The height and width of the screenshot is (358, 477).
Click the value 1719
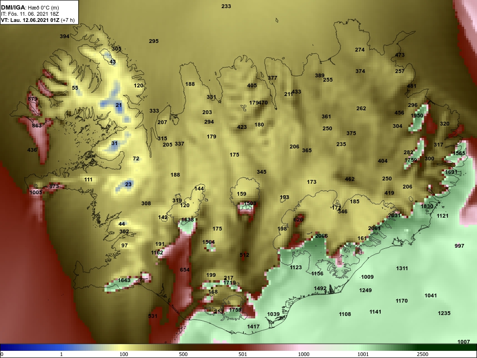point(229,283)
